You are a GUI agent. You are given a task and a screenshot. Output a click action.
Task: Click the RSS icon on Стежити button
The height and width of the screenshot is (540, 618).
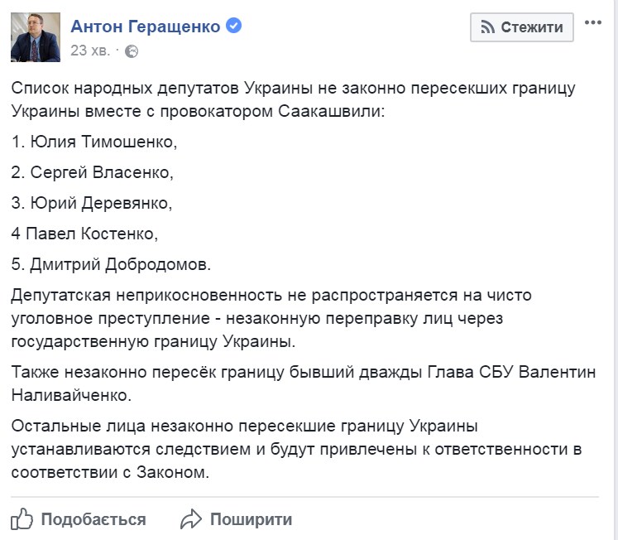487,27
